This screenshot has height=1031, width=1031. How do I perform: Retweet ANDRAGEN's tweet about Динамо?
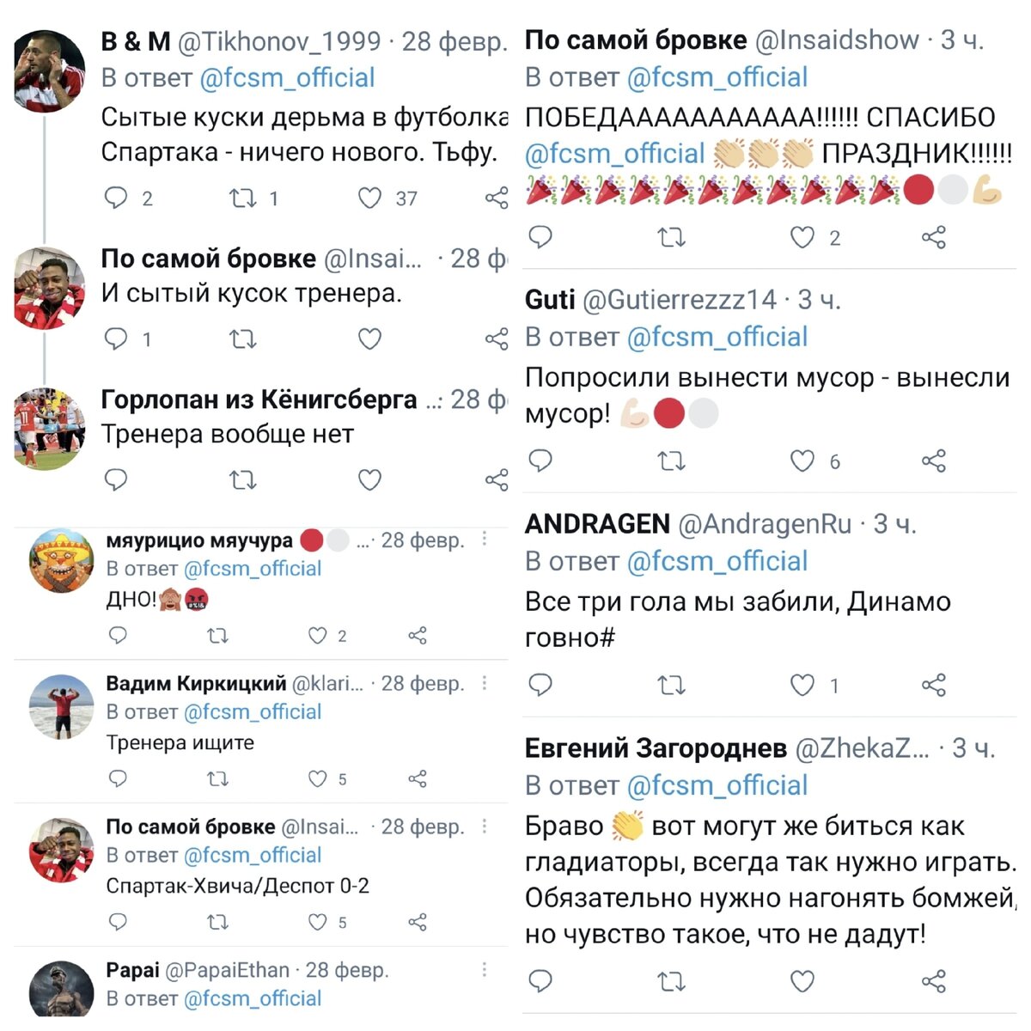tap(672, 686)
